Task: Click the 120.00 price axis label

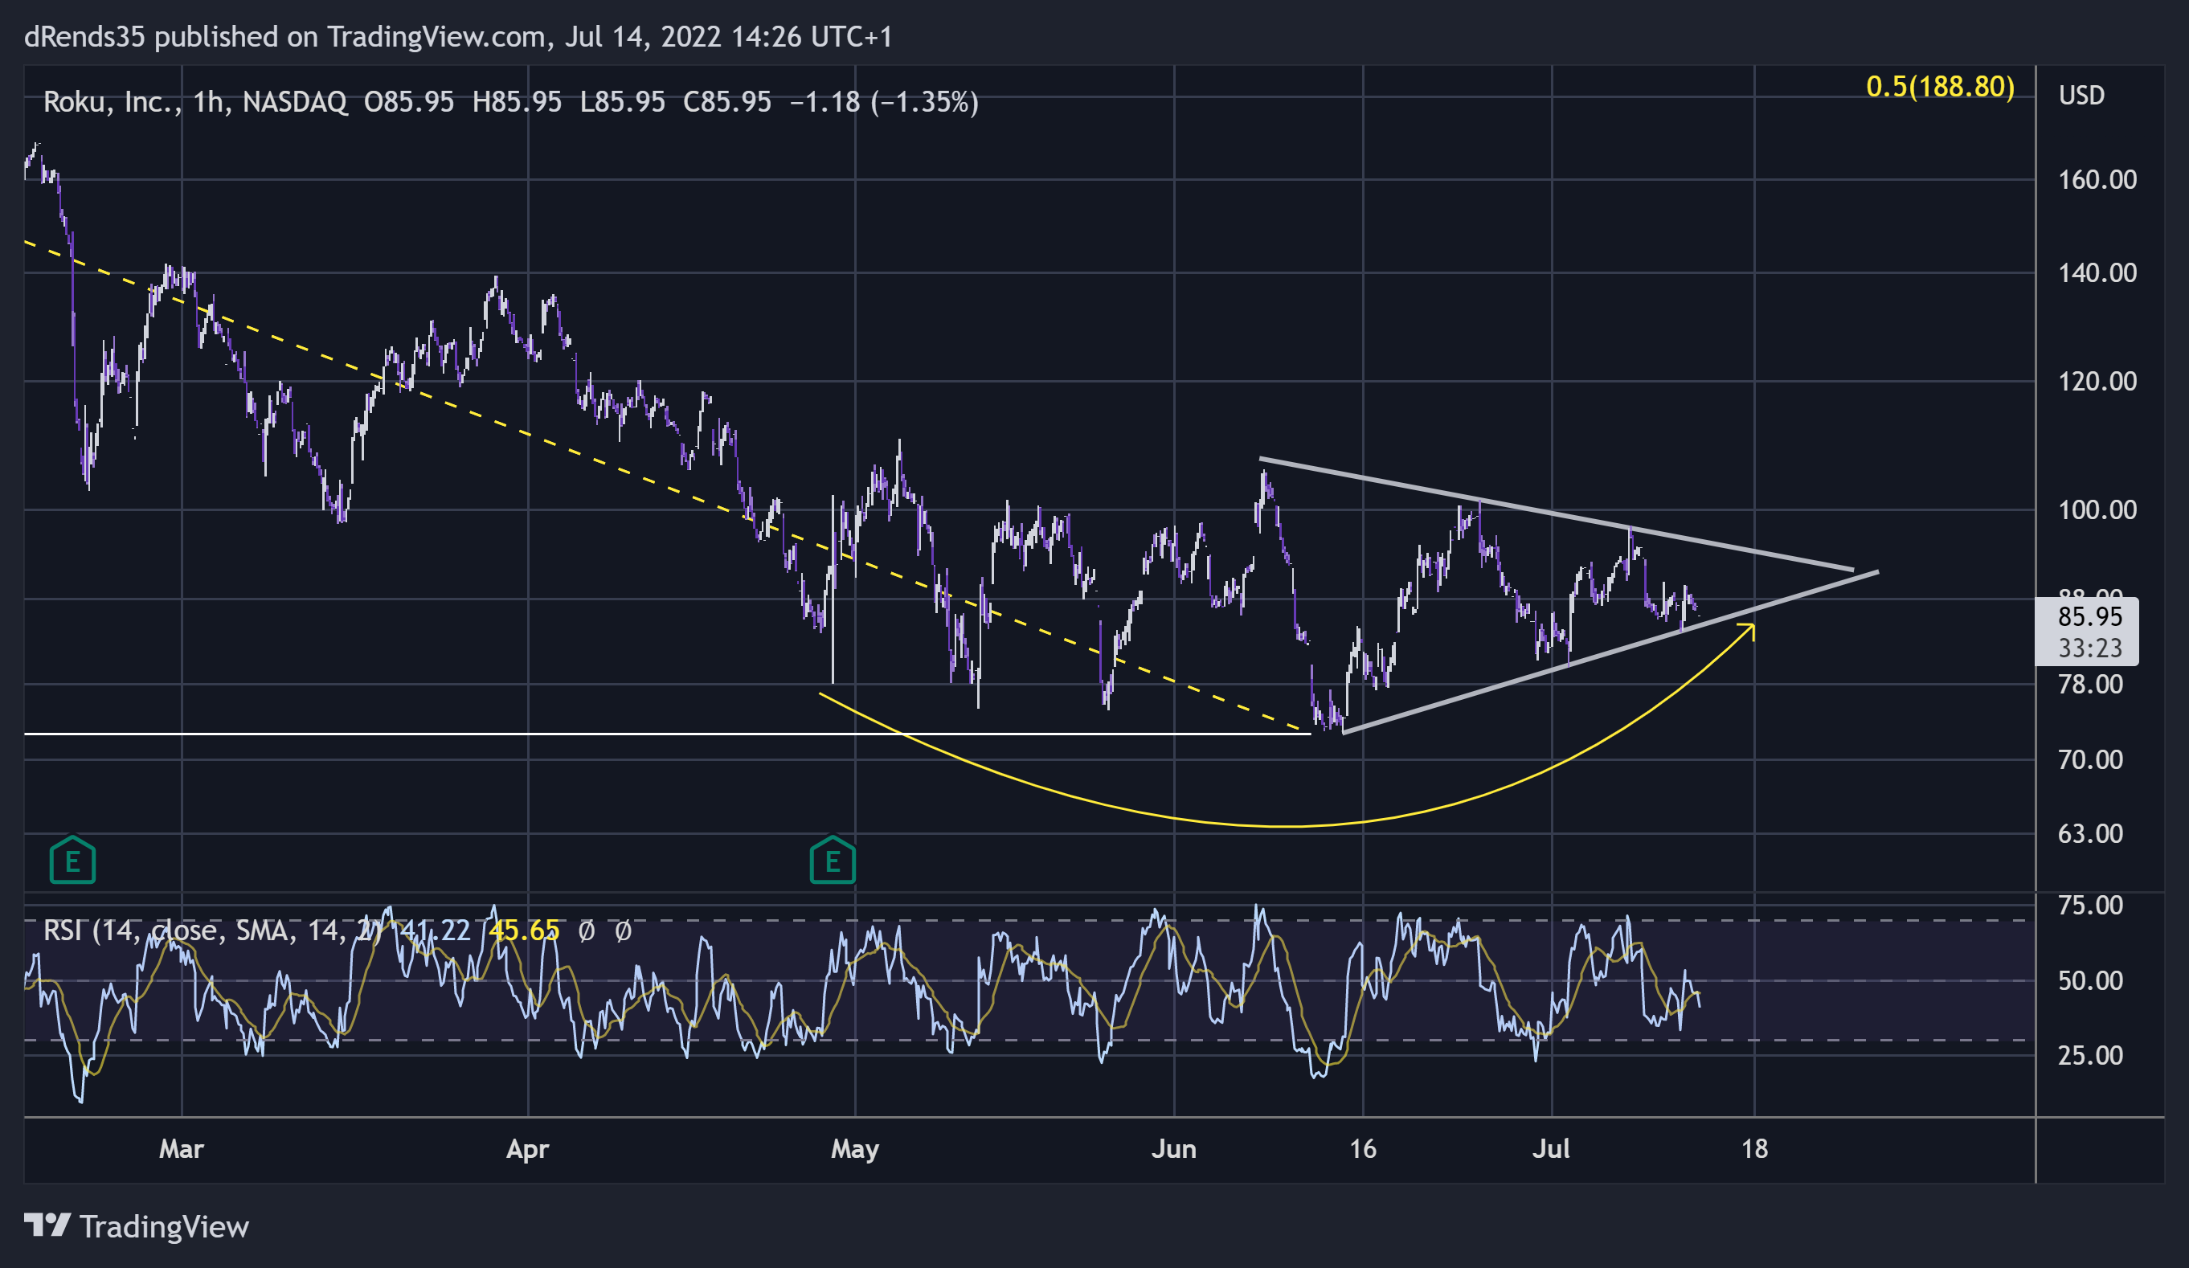Action: [2097, 381]
